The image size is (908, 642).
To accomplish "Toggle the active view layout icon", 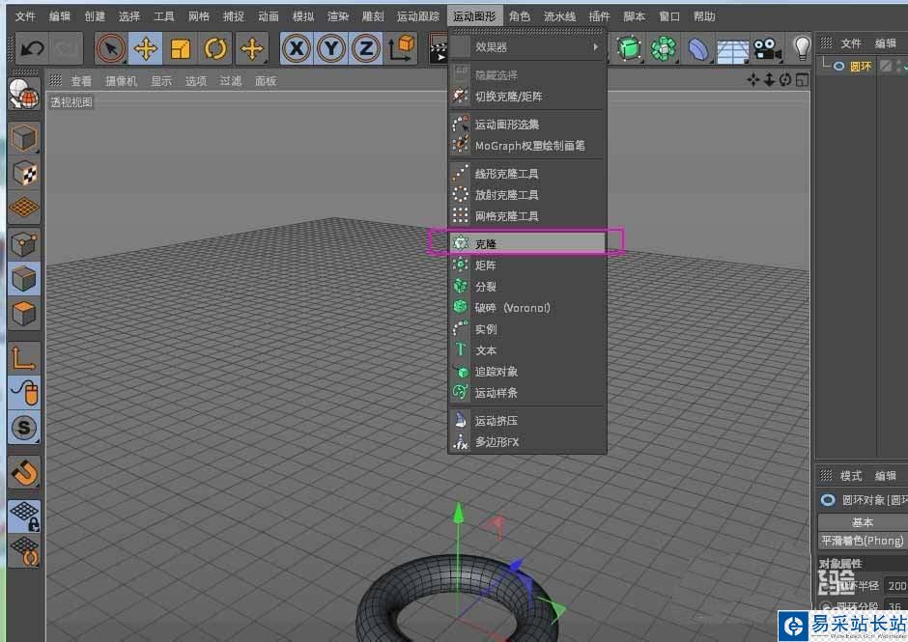I will coord(802,80).
